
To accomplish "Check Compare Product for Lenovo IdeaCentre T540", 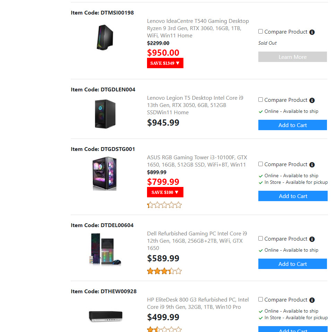I will tap(261, 32).
